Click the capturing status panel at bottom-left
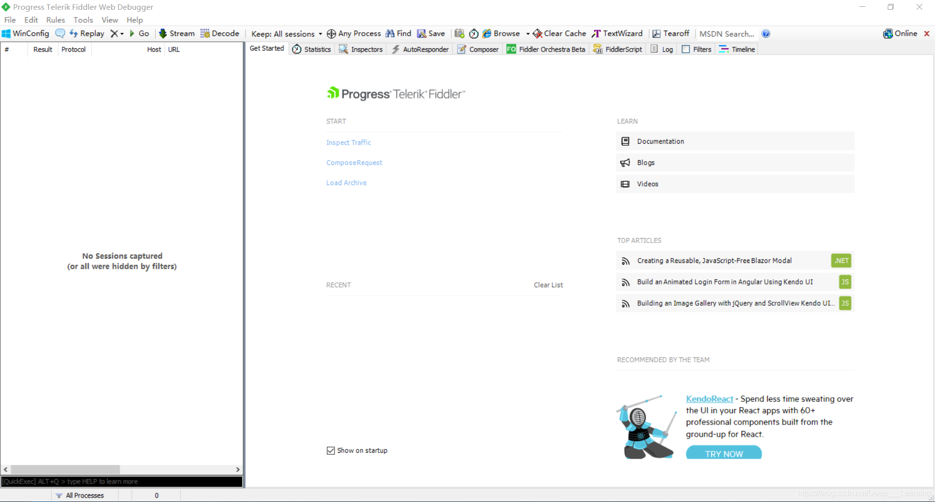This screenshot has width=935, height=502. (25, 495)
